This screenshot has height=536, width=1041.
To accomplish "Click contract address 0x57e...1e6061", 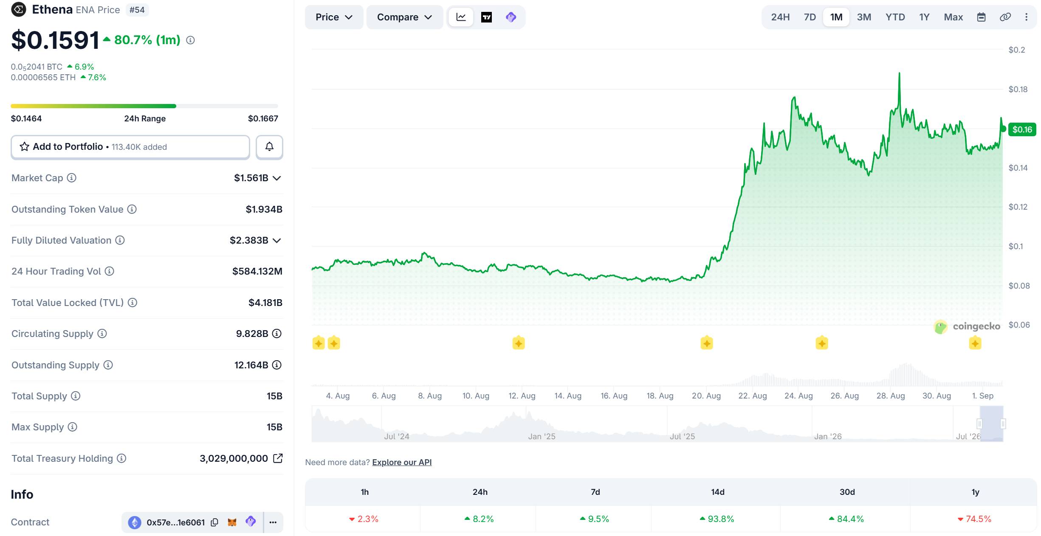I will pos(176,522).
